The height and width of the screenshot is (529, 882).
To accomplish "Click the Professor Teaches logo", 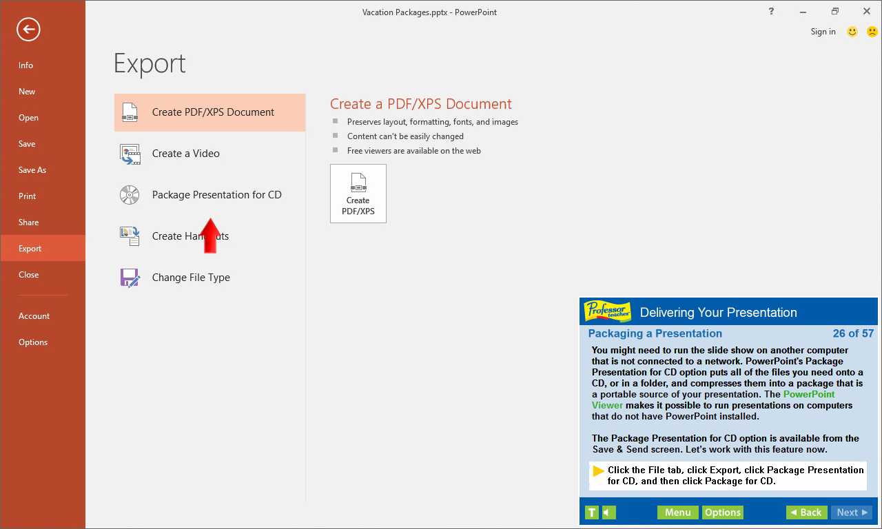I will (607, 311).
